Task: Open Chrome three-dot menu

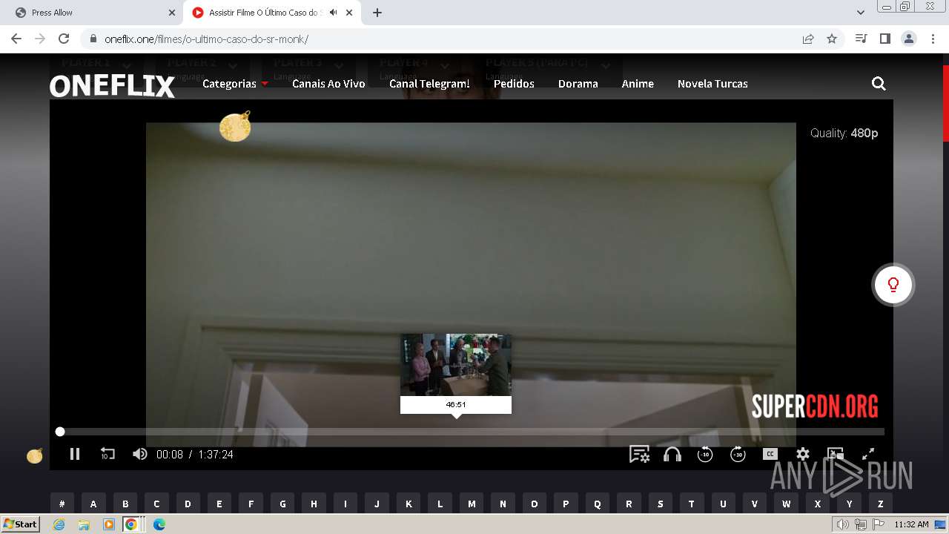Action: tap(933, 39)
